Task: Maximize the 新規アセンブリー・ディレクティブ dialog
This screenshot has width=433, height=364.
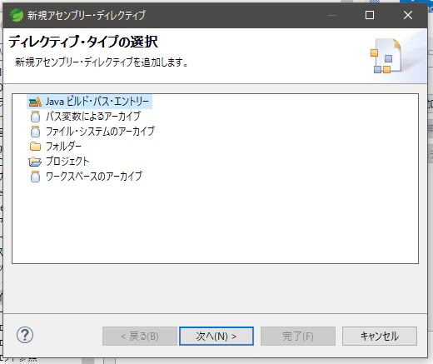Action: coord(370,15)
